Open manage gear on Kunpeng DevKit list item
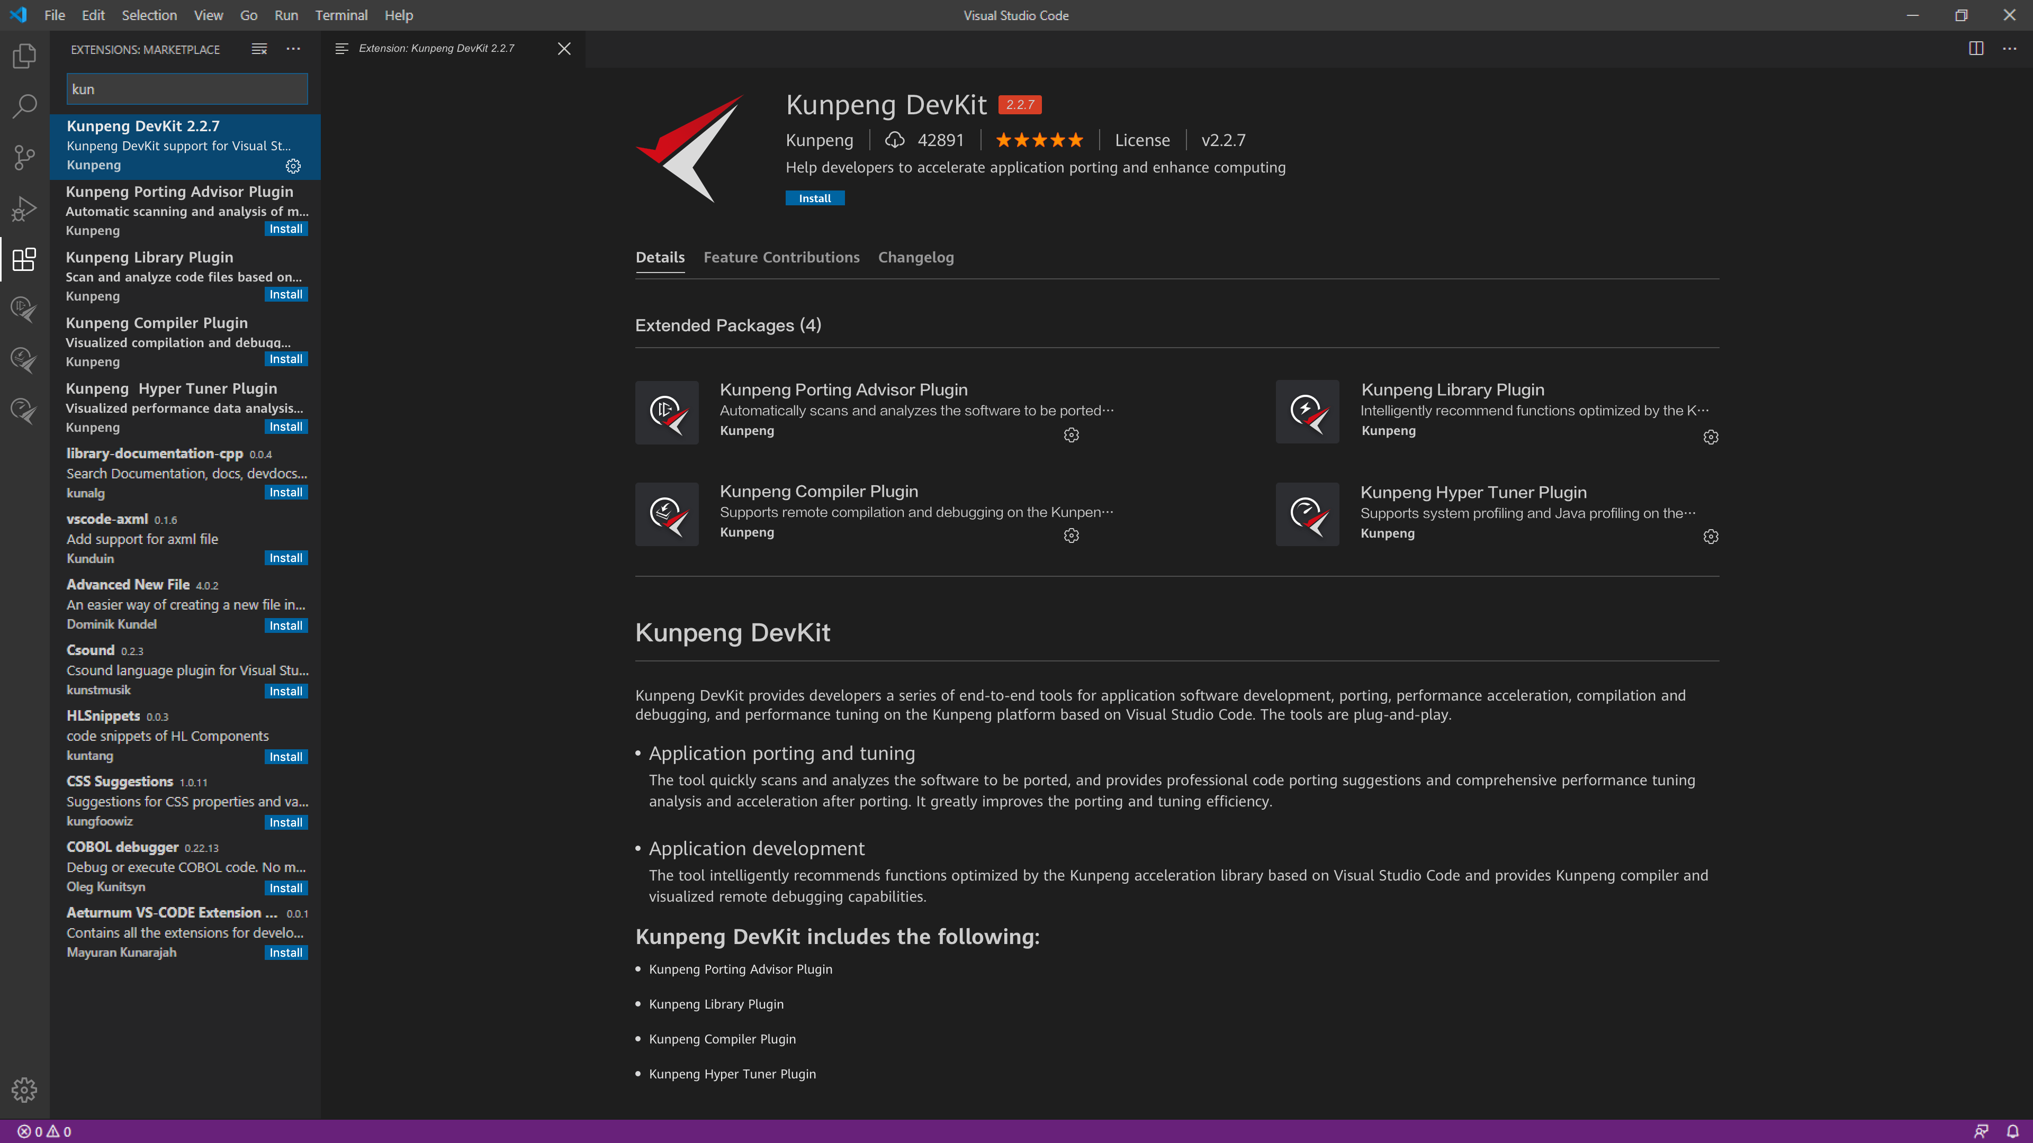The width and height of the screenshot is (2033, 1143). [293, 166]
